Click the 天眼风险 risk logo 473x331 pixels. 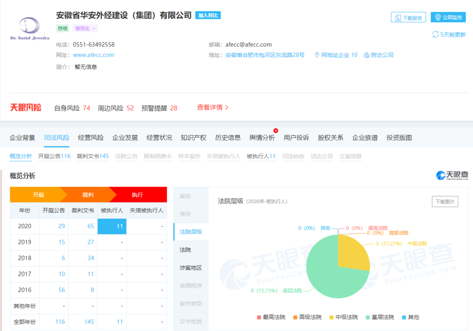pos(26,108)
